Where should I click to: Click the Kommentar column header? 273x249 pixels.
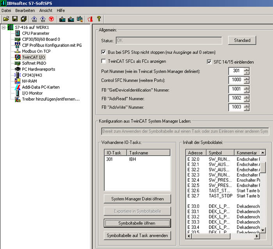click(x=247, y=153)
